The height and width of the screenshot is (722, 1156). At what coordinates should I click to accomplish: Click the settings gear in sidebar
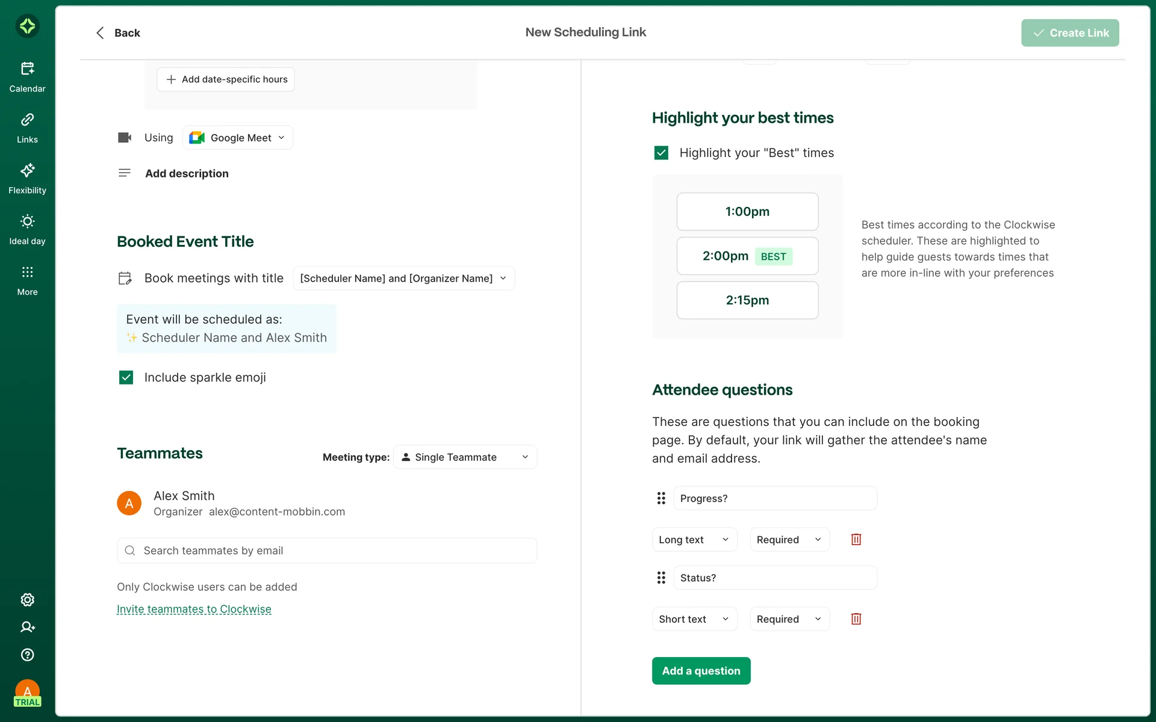27,599
